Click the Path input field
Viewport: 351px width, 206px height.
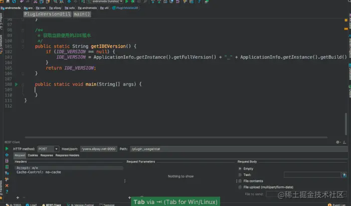coord(239,149)
